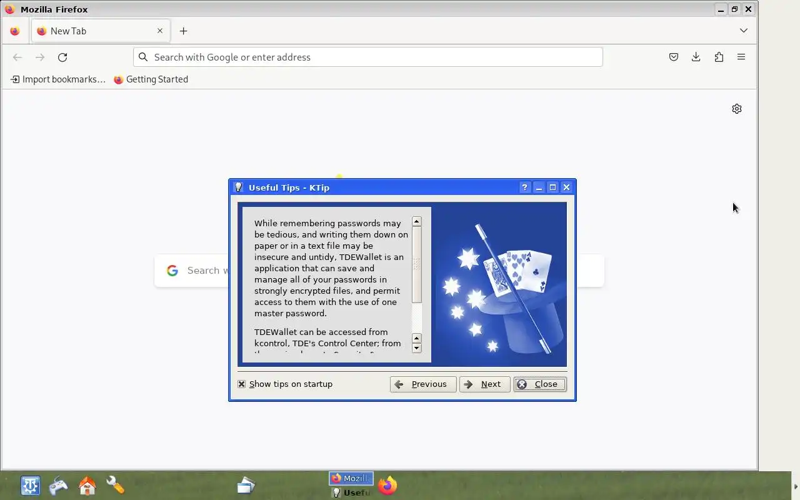Viewport: 800px width, 500px height.
Task: Go back one page
Action: 17,57
